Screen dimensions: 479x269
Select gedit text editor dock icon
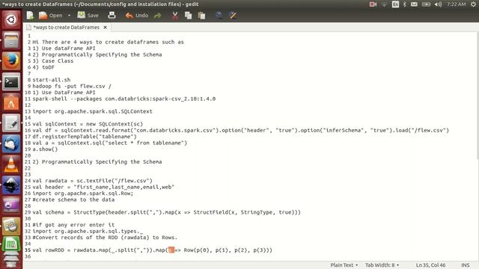pyautogui.click(x=11, y=123)
